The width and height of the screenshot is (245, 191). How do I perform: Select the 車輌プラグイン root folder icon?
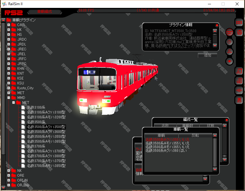pyautogui.click(x=9, y=20)
